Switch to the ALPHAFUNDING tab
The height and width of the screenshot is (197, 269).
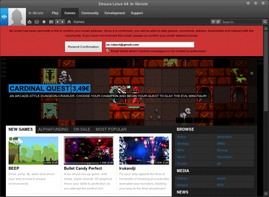point(53,129)
